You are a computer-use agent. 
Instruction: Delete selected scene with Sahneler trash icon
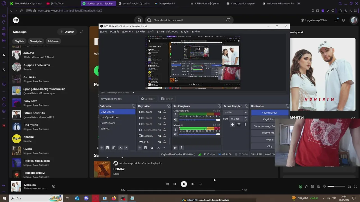[x=107, y=148]
